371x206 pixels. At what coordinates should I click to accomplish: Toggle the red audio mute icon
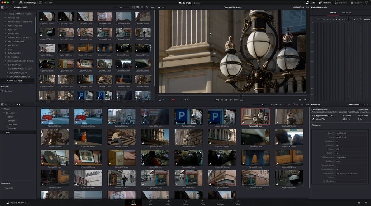coord(173,100)
